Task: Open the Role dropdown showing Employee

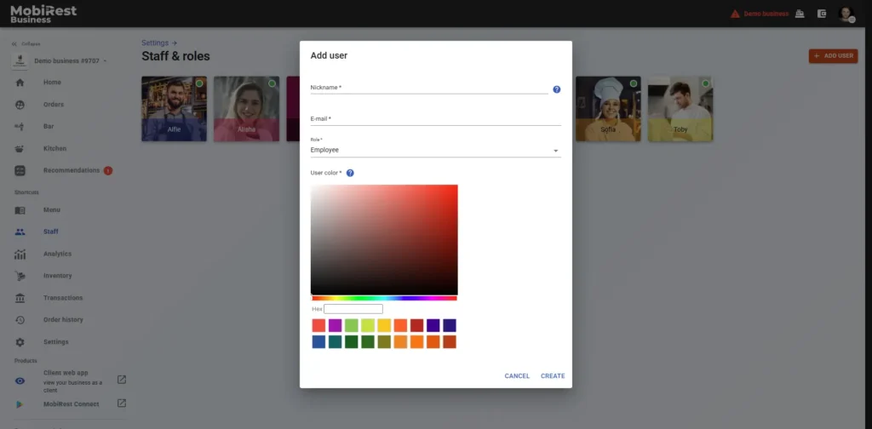Action: point(435,151)
